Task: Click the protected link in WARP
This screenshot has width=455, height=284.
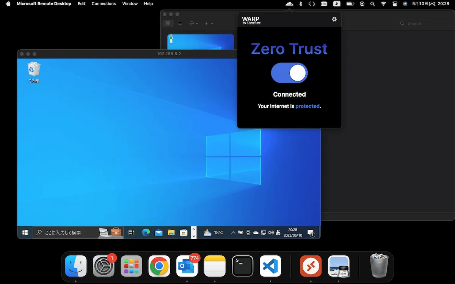Action: click(x=308, y=106)
